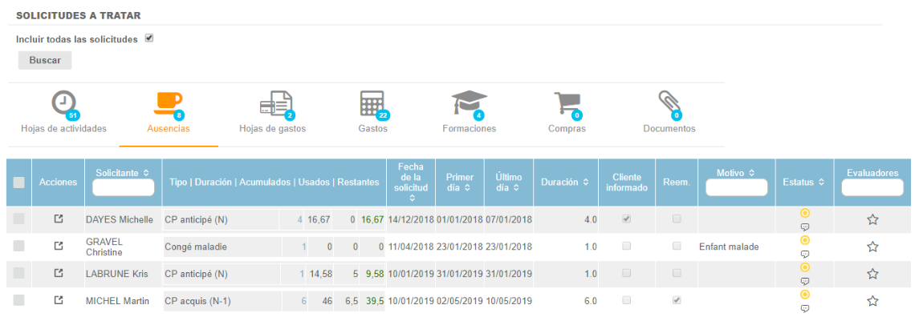Click evaluators star icon for MICHEL Martin
Screen dimensions: 919x329
click(872, 301)
